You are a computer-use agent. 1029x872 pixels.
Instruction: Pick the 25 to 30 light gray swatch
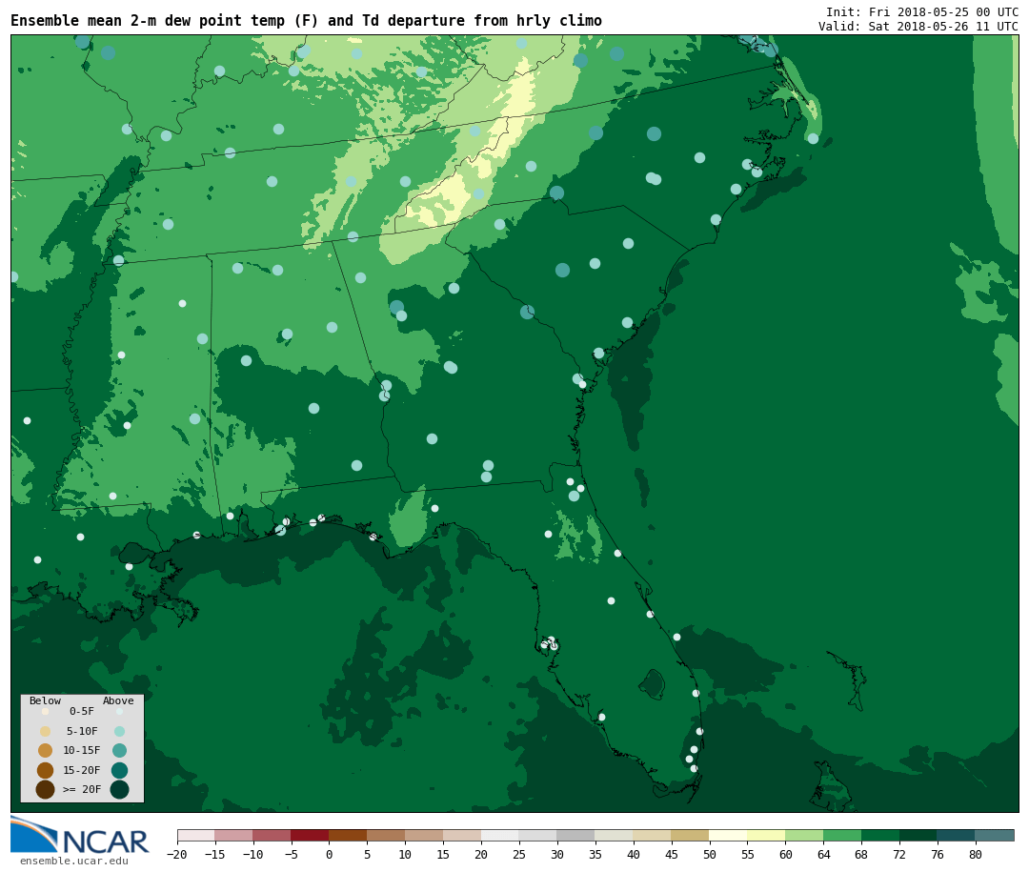coord(538,835)
